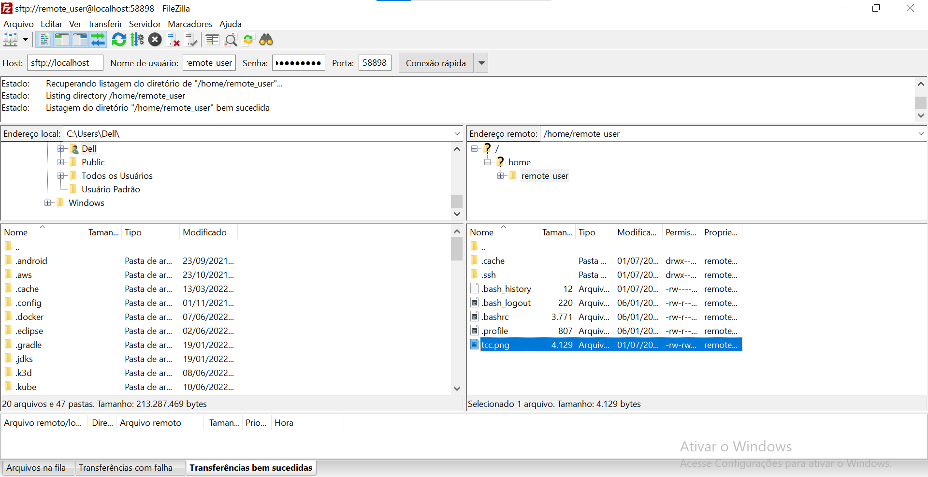Expand the Windows folder in local tree
The height and width of the screenshot is (477, 928).
pyautogui.click(x=47, y=202)
